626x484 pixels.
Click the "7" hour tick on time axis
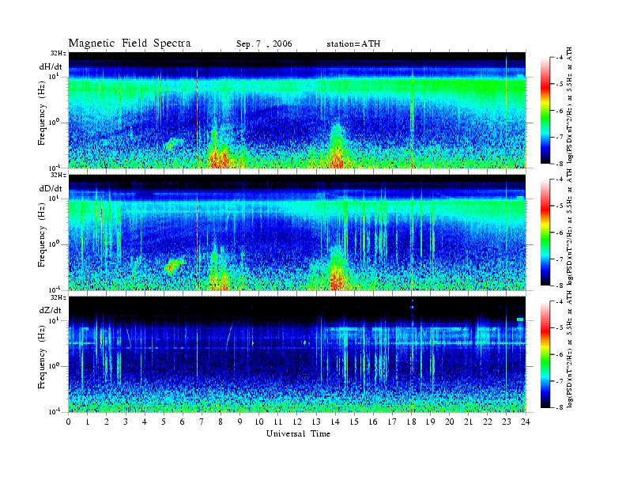(202, 422)
